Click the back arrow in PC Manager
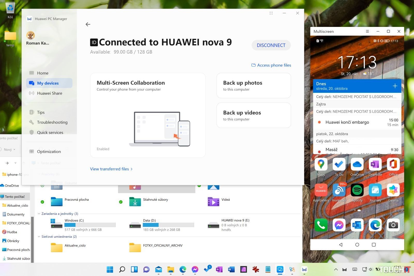The image size is (414, 276). [x=88, y=24]
